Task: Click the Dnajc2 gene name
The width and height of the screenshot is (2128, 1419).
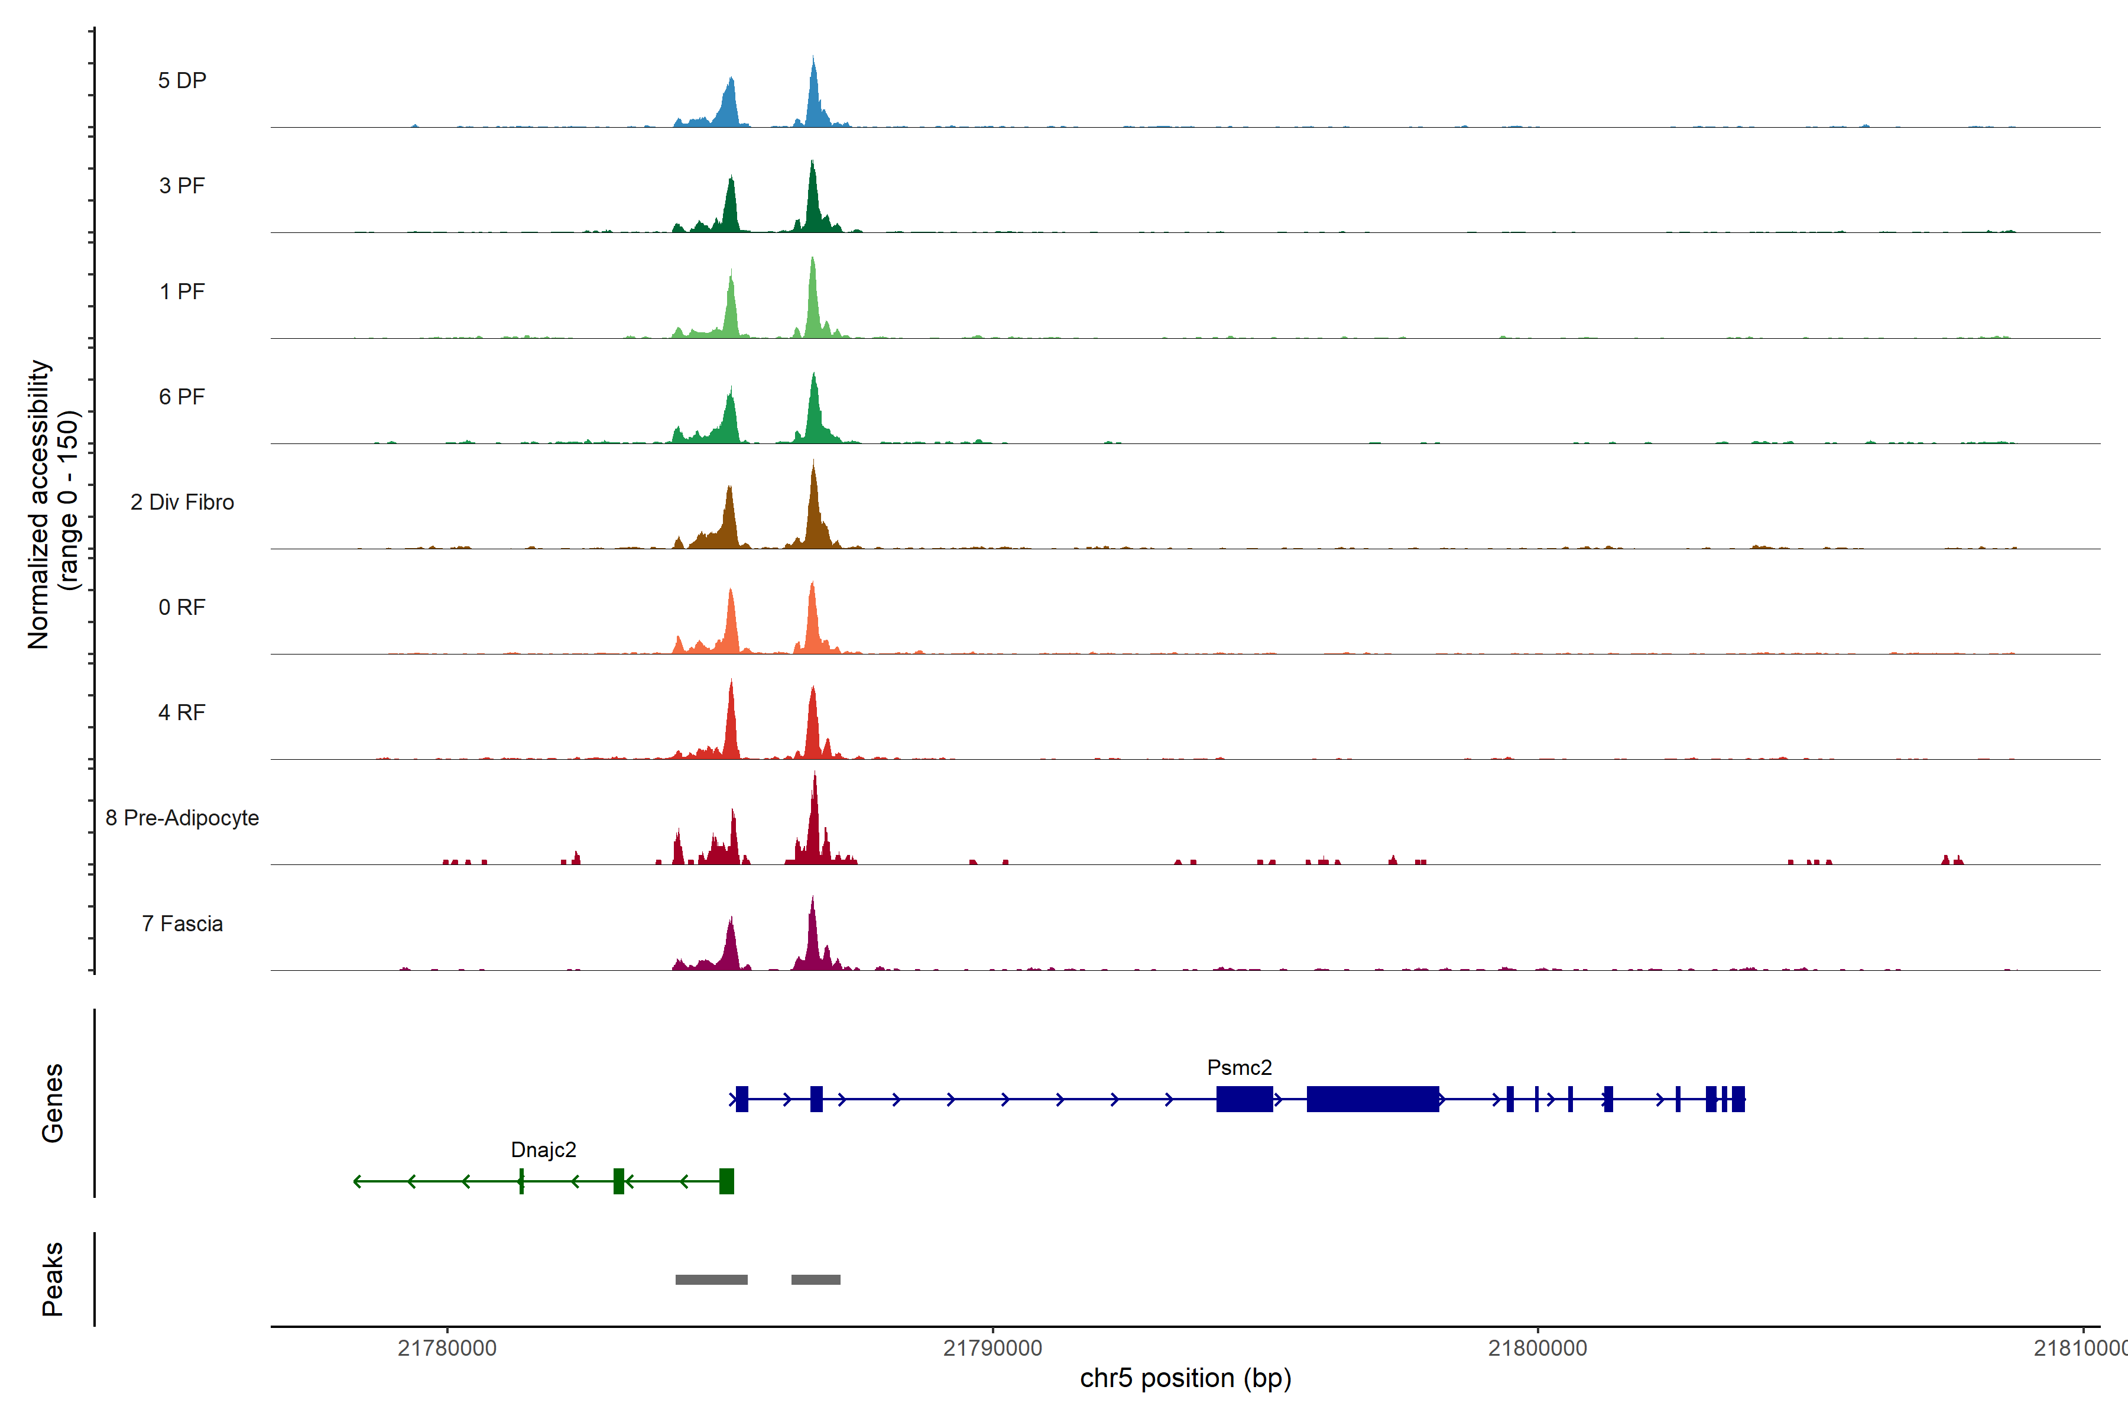Action: (543, 1149)
